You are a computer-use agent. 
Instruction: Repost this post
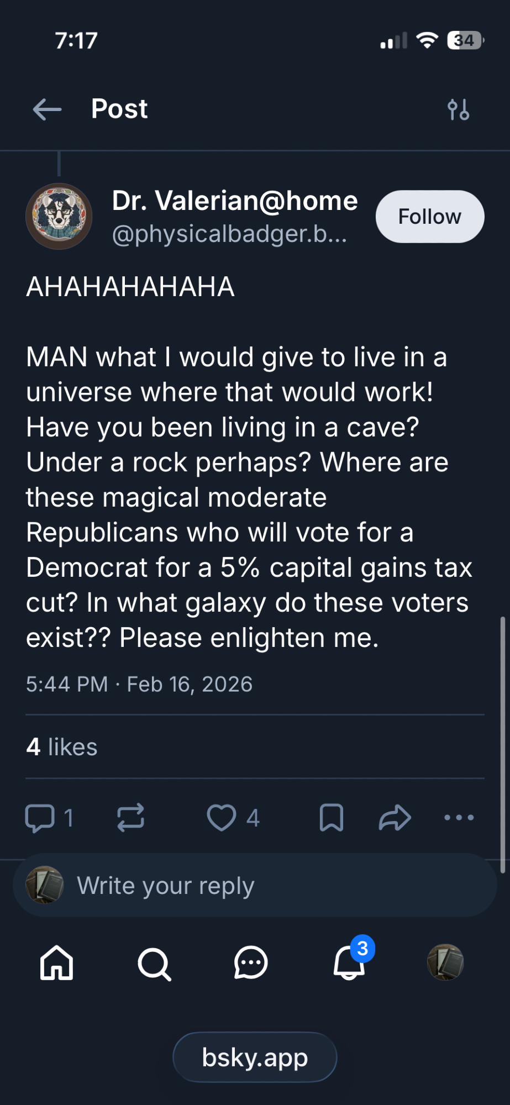coord(131,818)
